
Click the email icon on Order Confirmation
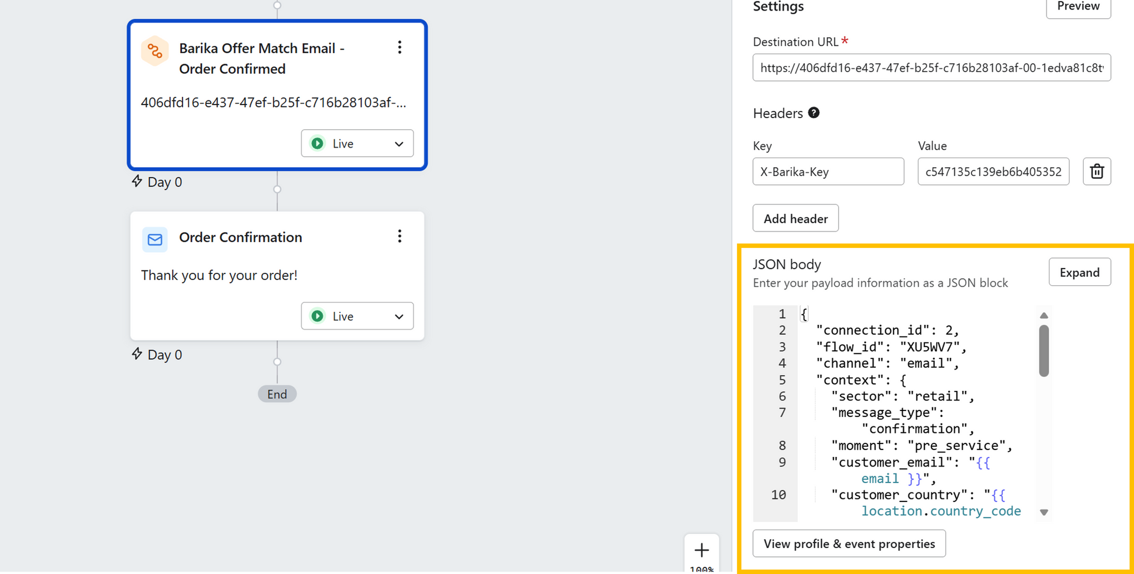[x=155, y=239]
